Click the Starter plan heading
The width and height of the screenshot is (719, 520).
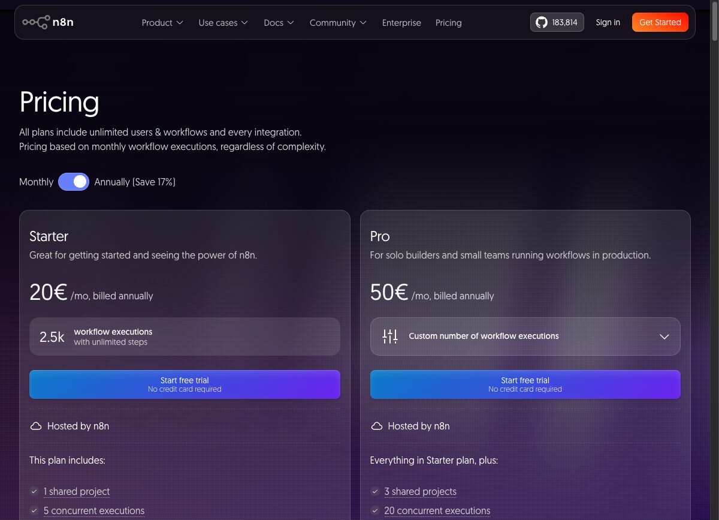pos(49,236)
